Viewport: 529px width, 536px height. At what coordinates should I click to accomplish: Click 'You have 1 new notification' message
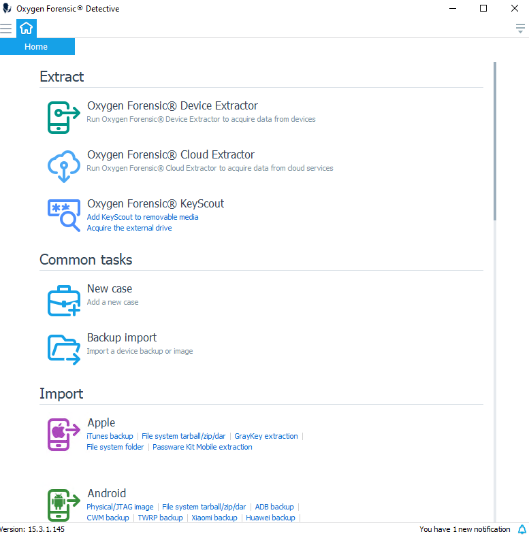[x=465, y=529]
